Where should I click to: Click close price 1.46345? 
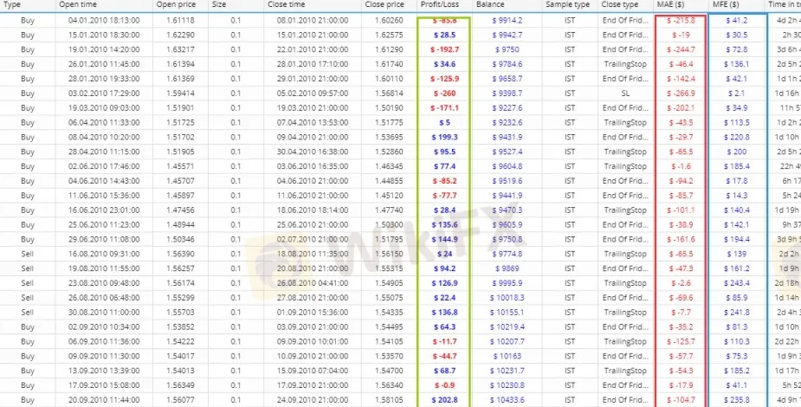pos(389,166)
